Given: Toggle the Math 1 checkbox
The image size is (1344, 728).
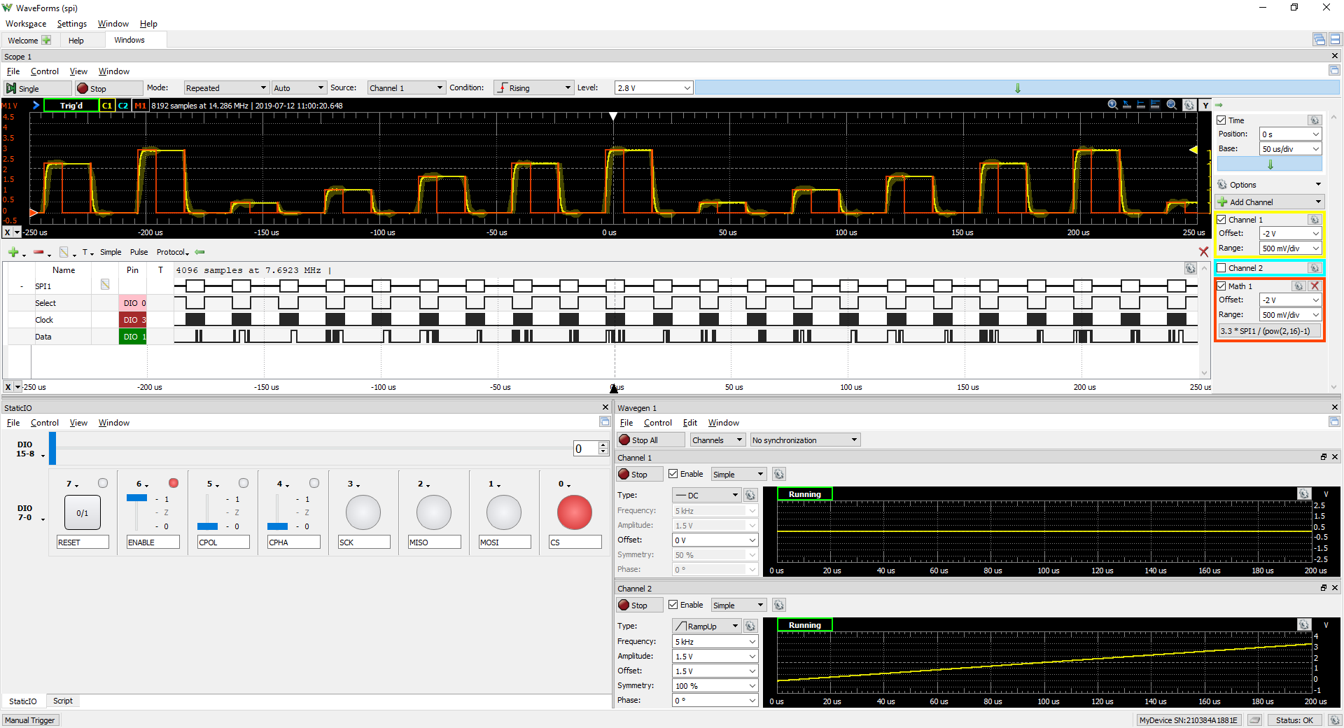Looking at the screenshot, I should click(x=1221, y=286).
